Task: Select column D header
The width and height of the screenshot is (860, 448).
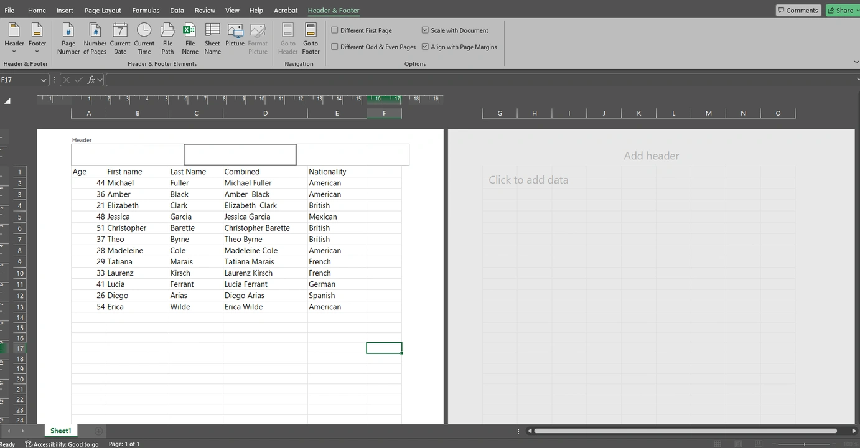Action: coord(265,113)
